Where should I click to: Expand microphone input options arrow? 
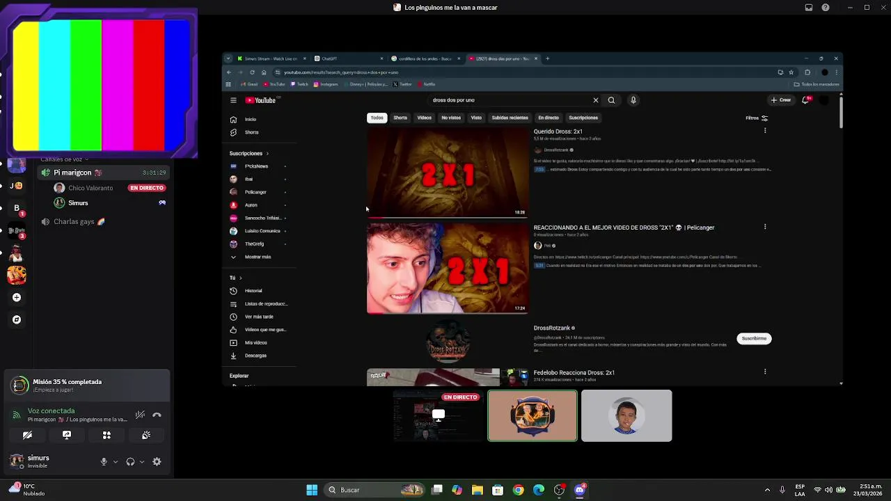click(x=116, y=462)
